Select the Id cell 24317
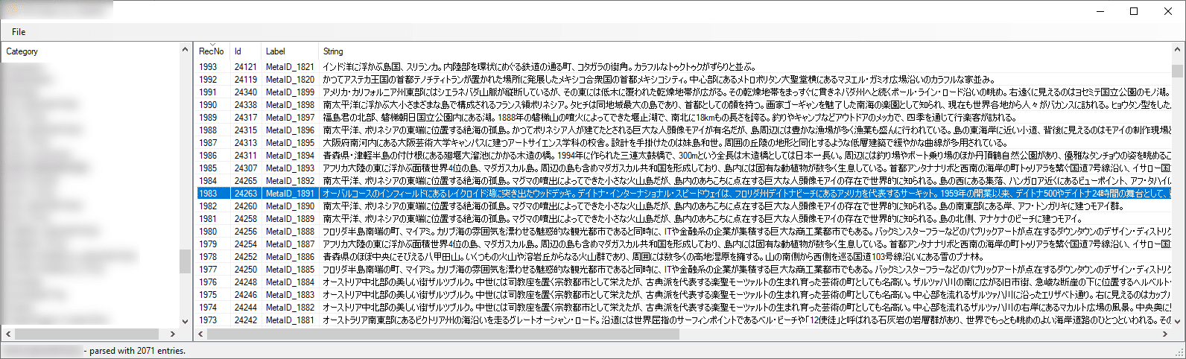This screenshot has height=359, width=1186. [x=246, y=117]
